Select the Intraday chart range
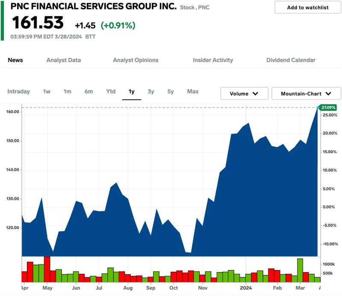 point(18,91)
